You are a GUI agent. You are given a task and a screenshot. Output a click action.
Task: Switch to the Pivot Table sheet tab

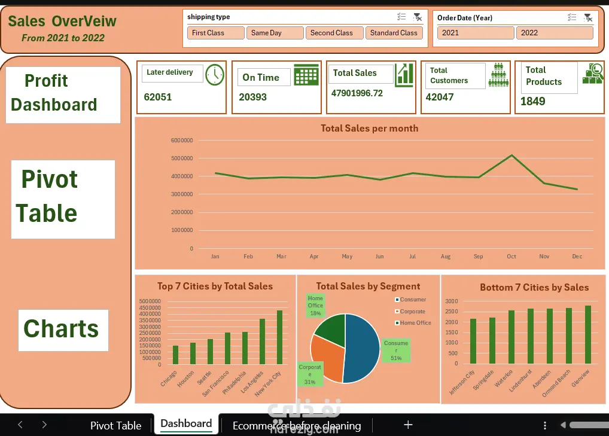(115, 425)
